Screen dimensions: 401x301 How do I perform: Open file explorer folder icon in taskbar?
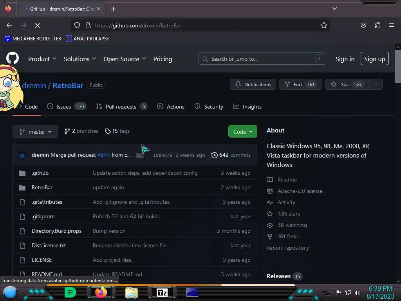point(132,292)
